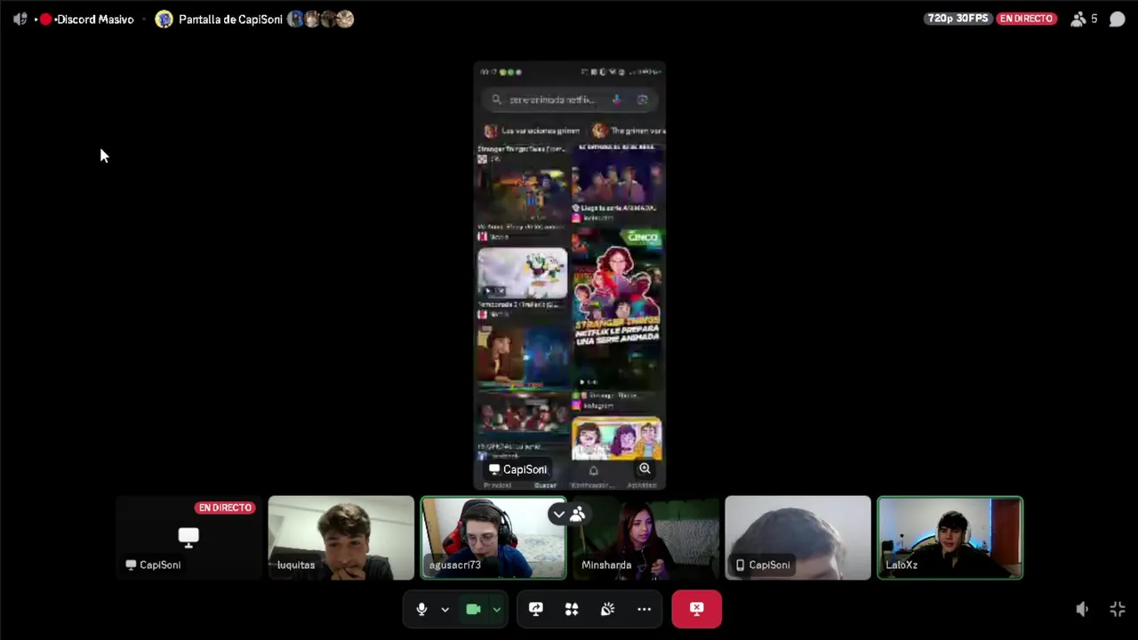Image resolution: width=1138 pixels, height=640 pixels.
Task: Open the microphone input options arrow
Action: click(x=445, y=610)
